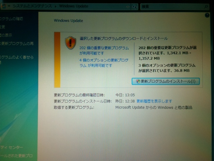Viewport: 214px width, 161px height.
Task: Click the label 更新プログラムのインストール日時:
Action: pos(83,101)
